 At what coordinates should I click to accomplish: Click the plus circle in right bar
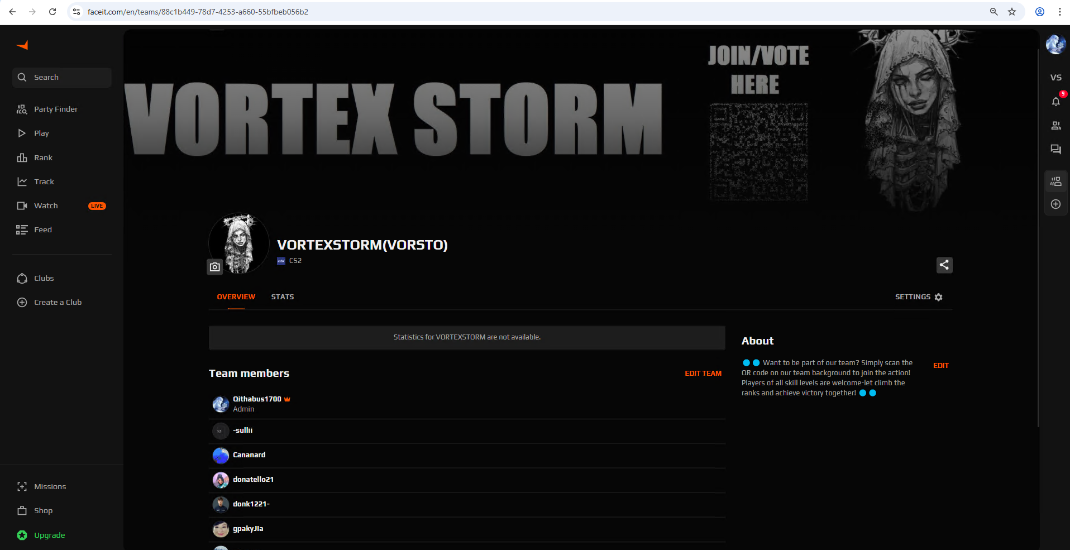(x=1055, y=204)
